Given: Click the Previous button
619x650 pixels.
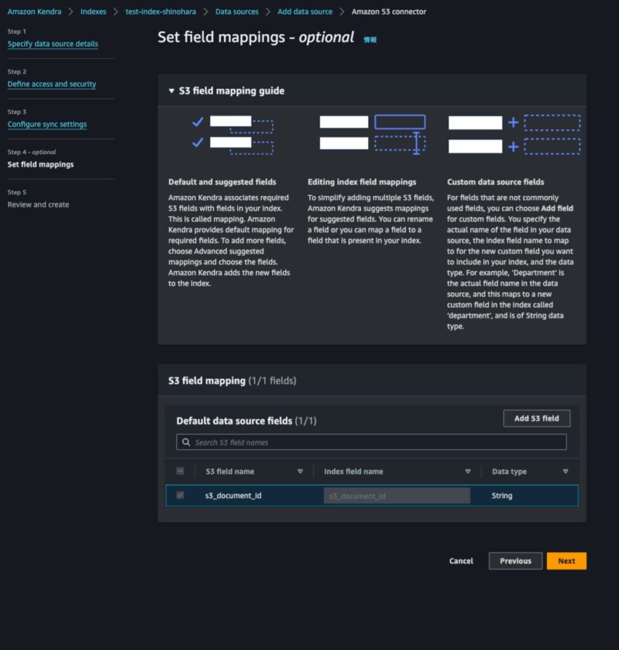Looking at the screenshot, I should tap(515, 560).
